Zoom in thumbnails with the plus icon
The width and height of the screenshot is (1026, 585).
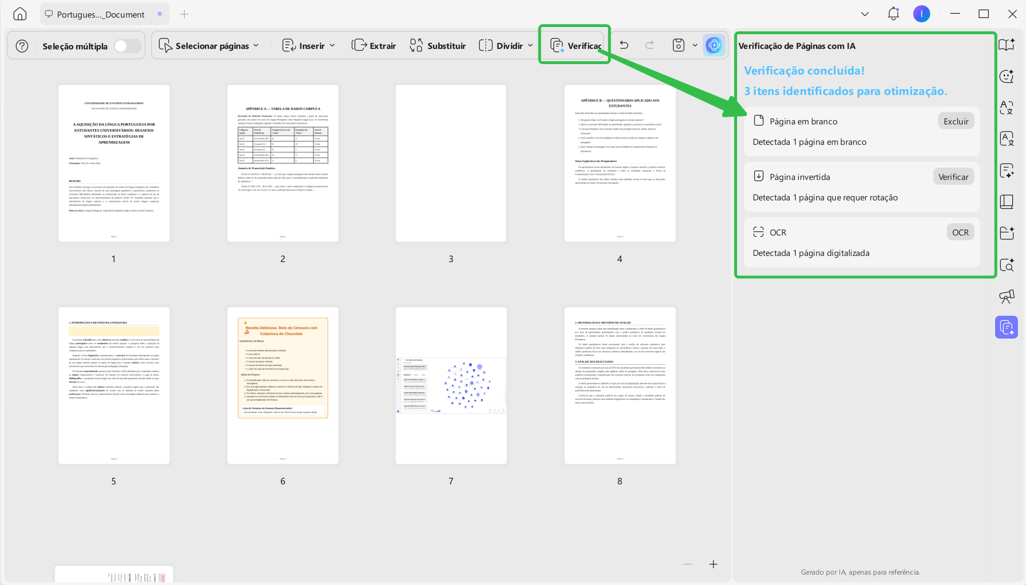tap(713, 564)
